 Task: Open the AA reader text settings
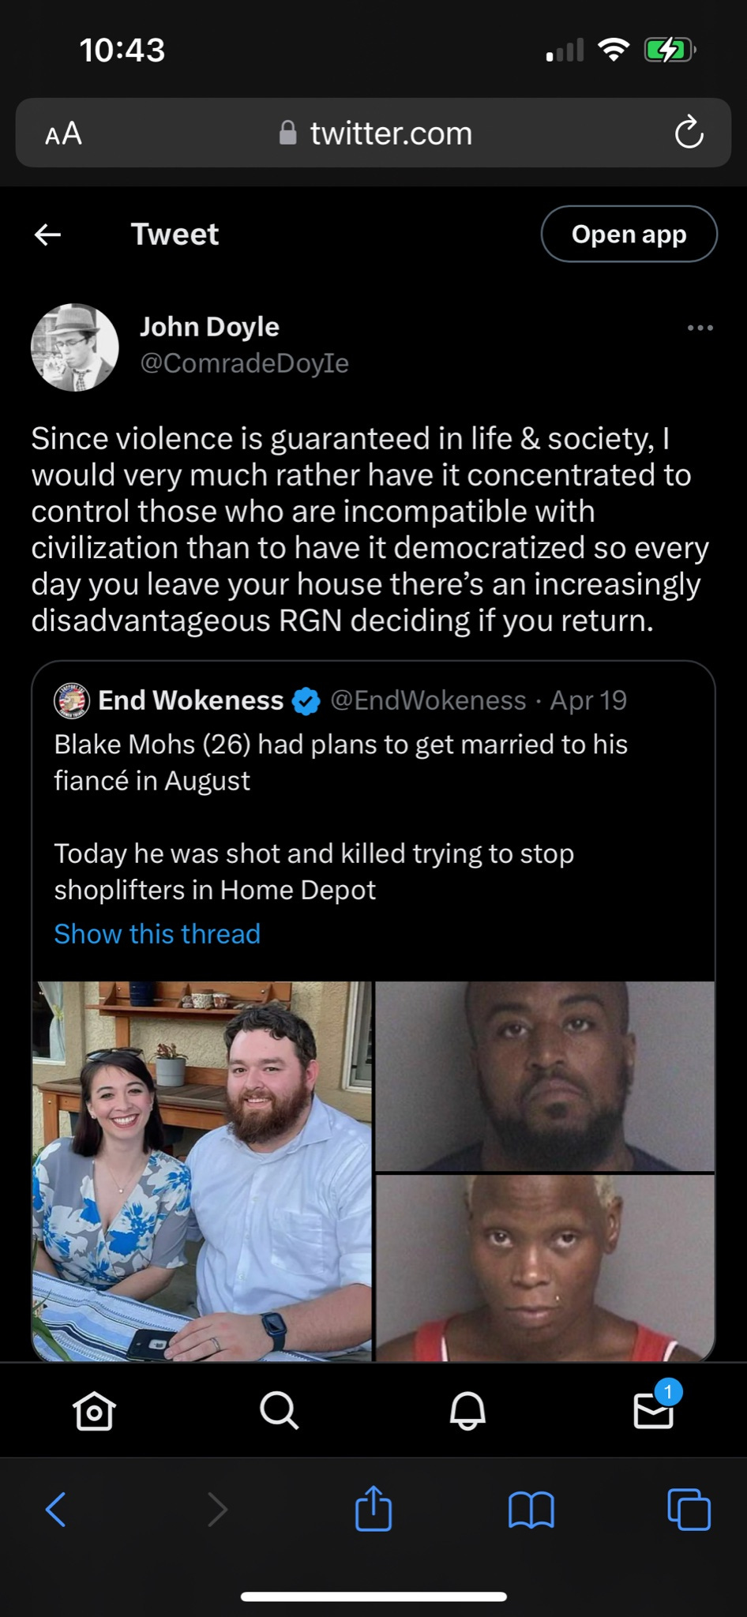pos(64,133)
